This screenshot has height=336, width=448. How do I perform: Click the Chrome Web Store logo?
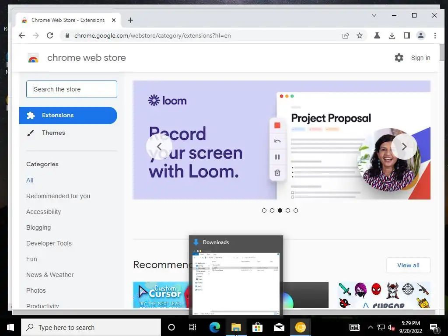click(33, 58)
